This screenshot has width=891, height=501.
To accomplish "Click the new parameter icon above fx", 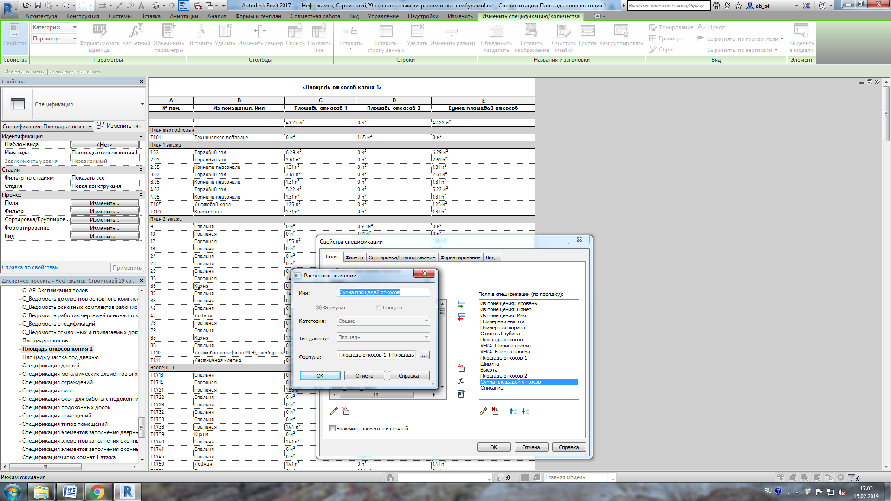I will (x=461, y=368).
